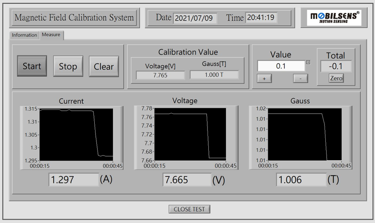Click the Date field
This screenshot has height=223, width=375.
tap(194, 18)
